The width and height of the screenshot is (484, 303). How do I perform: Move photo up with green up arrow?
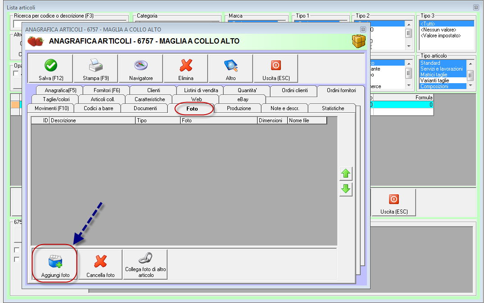(x=346, y=174)
